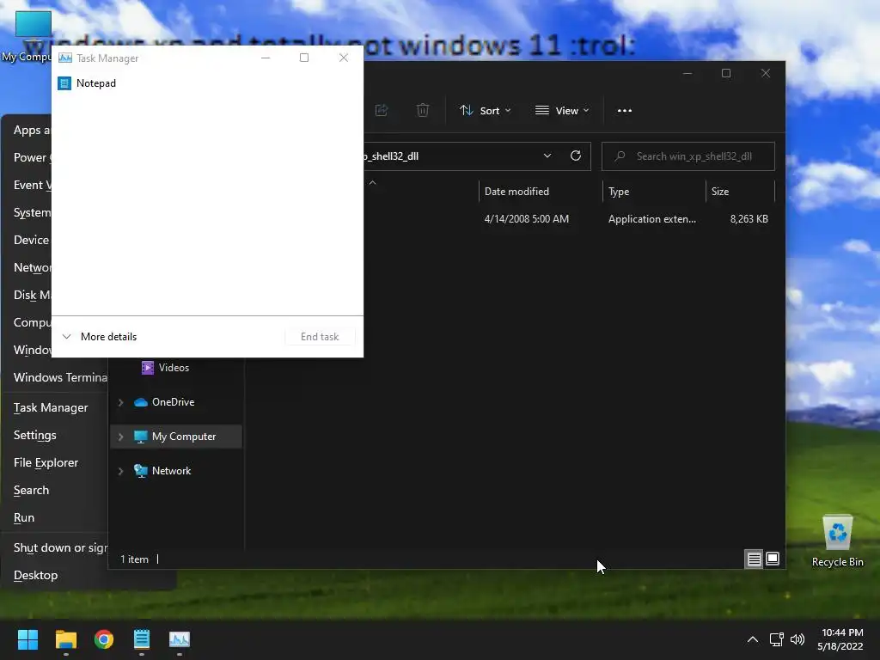The width and height of the screenshot is (880, 660).
Task: Click the Videos folder icon
Action: (x=148, y=368)
